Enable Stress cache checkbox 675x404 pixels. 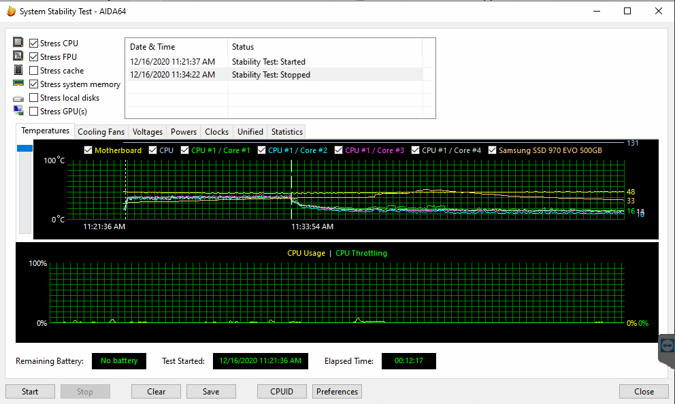pos(33,71)
